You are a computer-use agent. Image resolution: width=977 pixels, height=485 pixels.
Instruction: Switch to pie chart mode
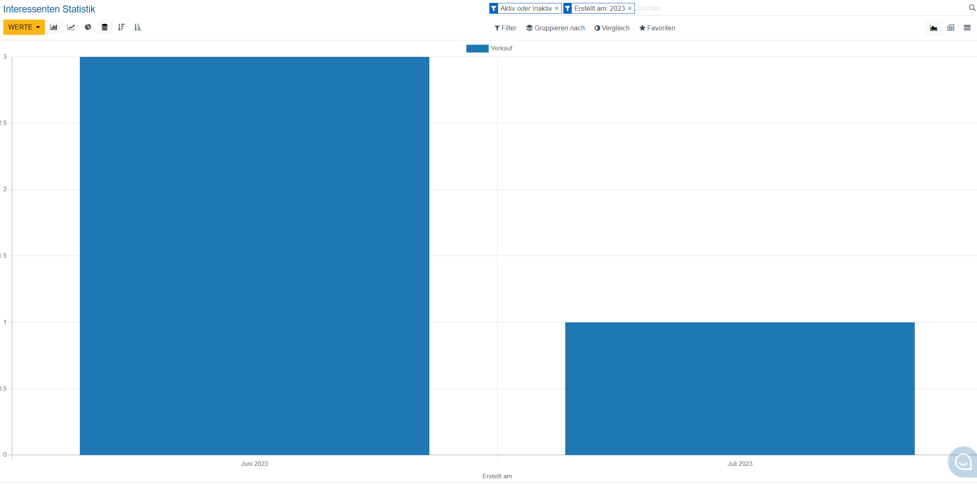pyautogui.click(x=88, y=27)
